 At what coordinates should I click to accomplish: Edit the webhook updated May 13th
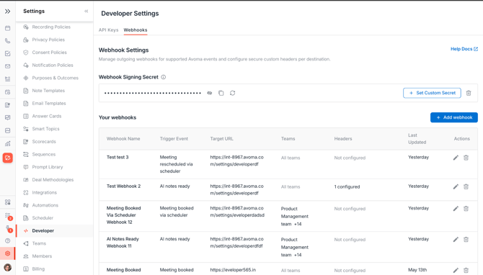[456, 270]
